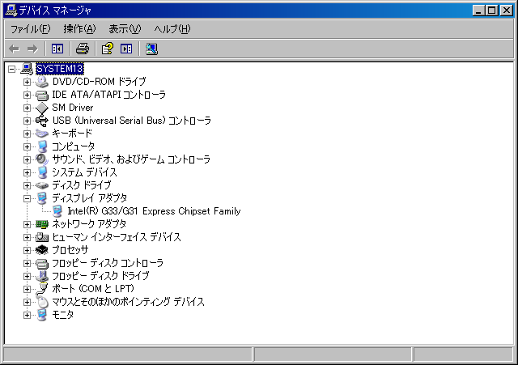Select フロッピー ディスク ドライブ text

coord(100,276)
